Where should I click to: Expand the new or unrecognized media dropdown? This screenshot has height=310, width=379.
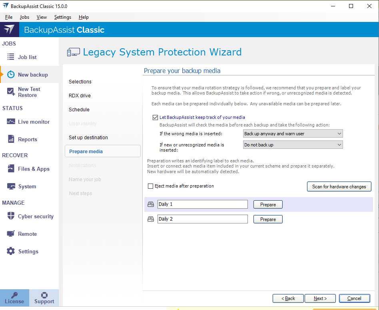click(x=293, y=145)
